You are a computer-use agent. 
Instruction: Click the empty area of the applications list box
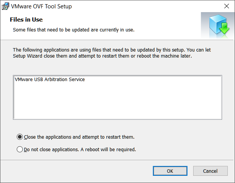click(x=117, y=102)
